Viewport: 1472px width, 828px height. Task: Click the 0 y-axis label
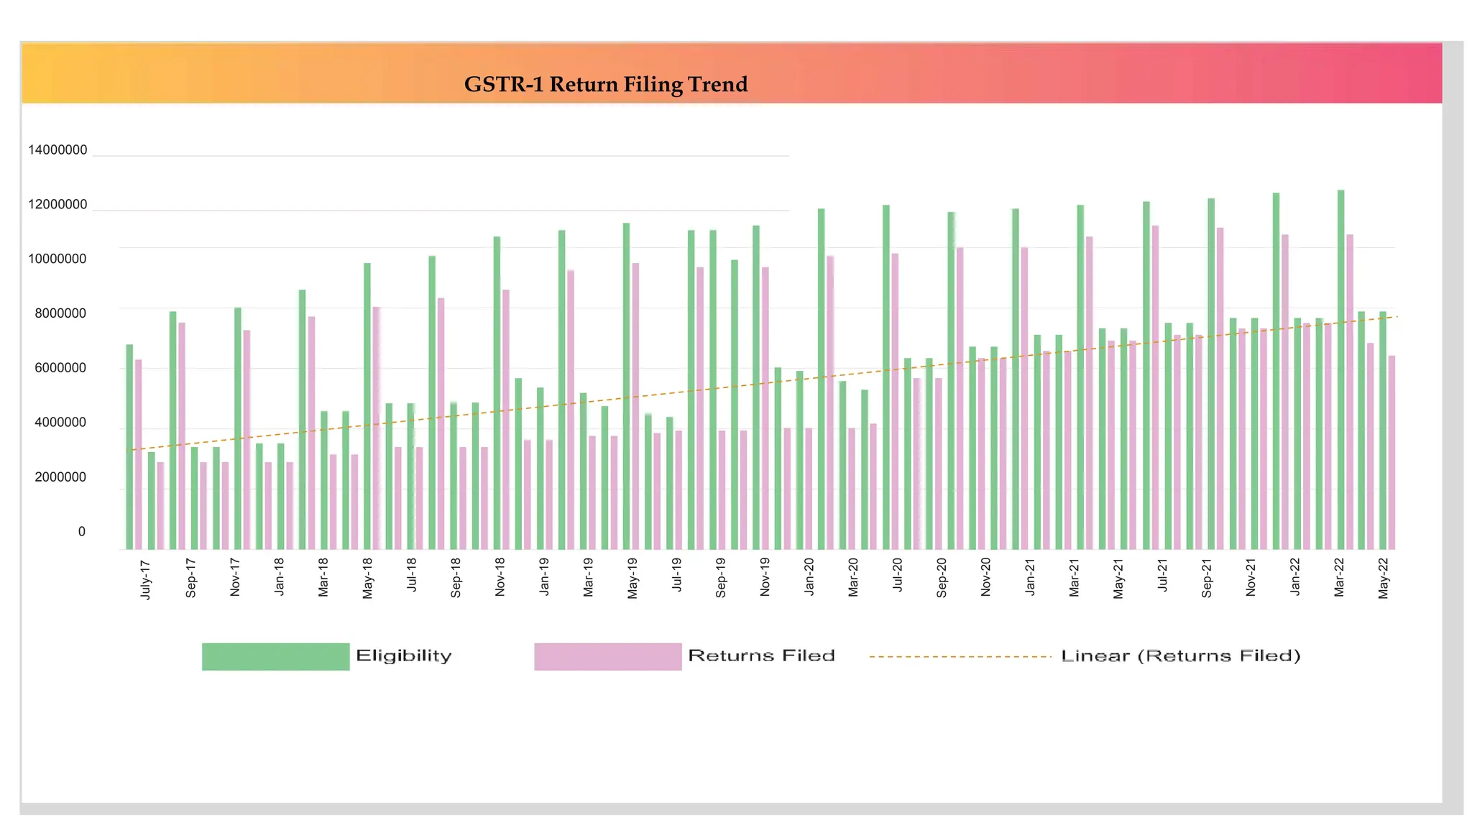pyautogui.click(x=81, y=532)
